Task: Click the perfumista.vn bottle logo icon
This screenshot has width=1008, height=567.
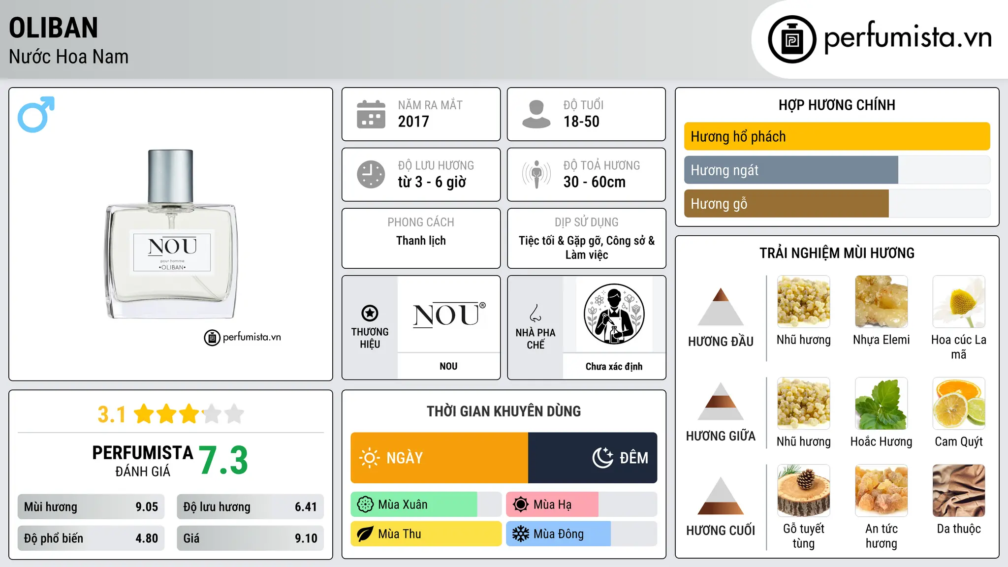Action: (792, 39)
